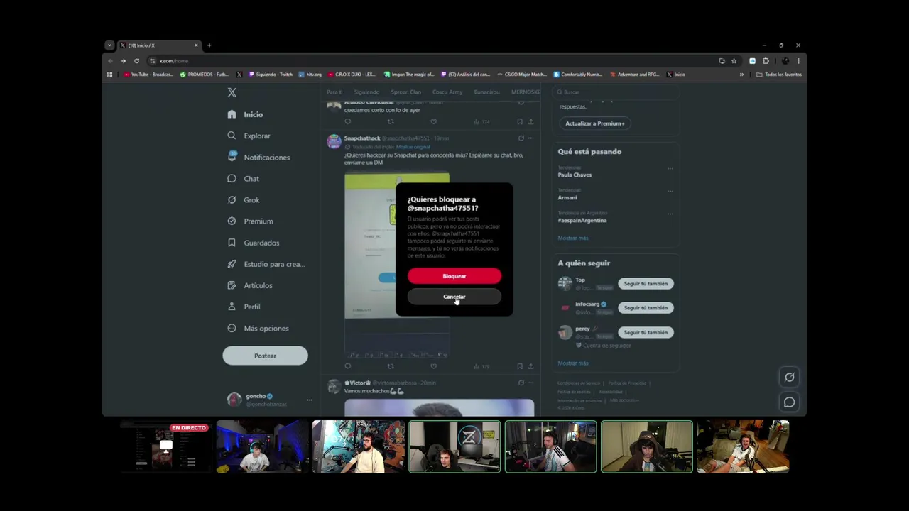This screenshot has height=511, width=909.
Task: Click in the Buscar search field
Action: tap(616, 92)
